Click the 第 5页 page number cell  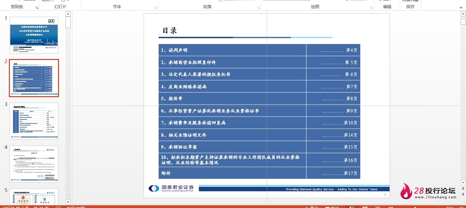pos(333,62)
